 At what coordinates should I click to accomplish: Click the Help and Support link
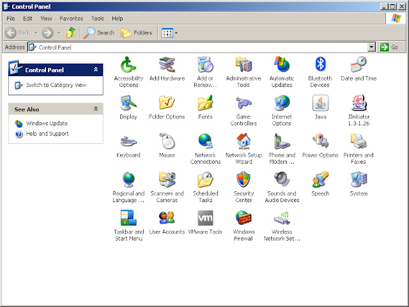pos(47,134)
